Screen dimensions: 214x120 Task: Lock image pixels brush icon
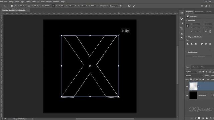click(194, 79)
